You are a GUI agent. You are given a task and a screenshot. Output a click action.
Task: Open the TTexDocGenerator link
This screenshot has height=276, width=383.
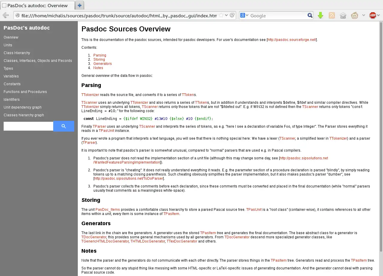tap(182, 241)
